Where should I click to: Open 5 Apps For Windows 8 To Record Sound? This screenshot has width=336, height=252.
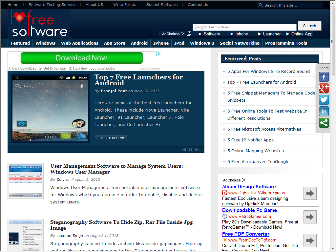click(x=268, y=71)
